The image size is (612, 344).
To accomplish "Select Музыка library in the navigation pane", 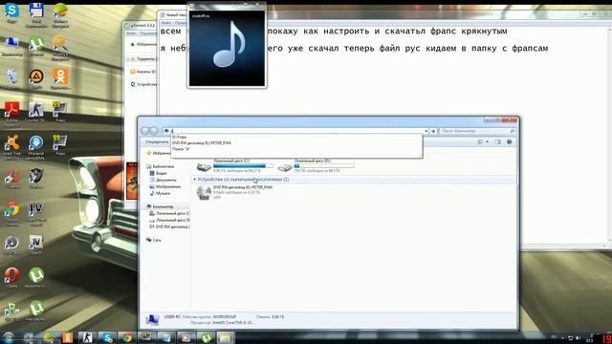I will click(160, 193).
